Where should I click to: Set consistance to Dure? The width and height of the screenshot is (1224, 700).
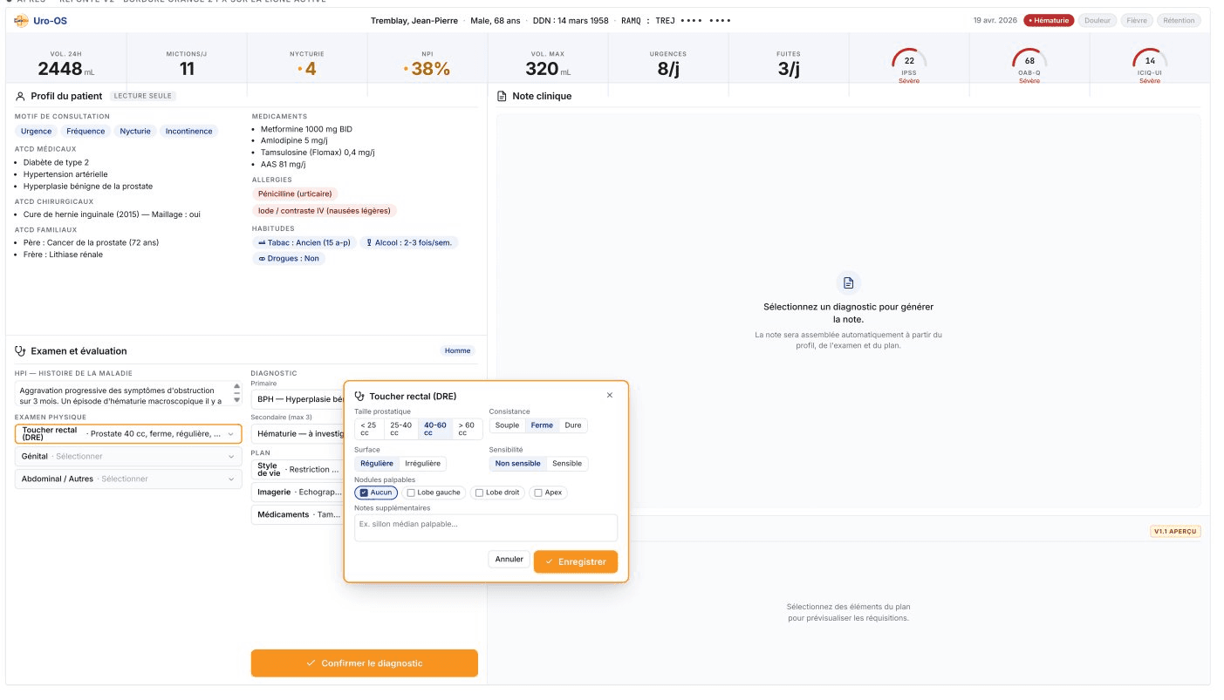point(573,425)
